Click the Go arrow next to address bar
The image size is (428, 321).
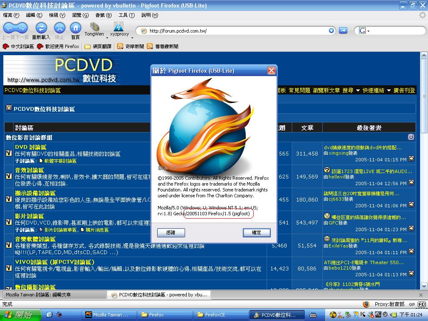coord(343,31)
